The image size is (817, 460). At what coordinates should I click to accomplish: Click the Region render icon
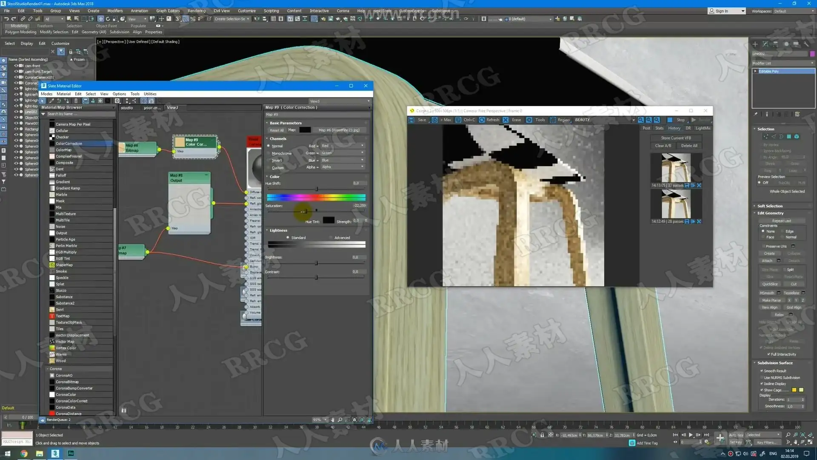(553, 120)
